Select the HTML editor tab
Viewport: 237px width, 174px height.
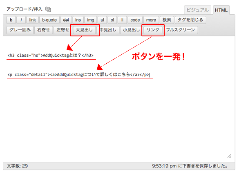pos(221,10)
